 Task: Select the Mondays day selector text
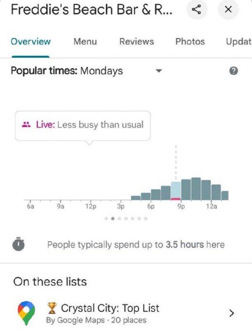[x=101, y=71]
